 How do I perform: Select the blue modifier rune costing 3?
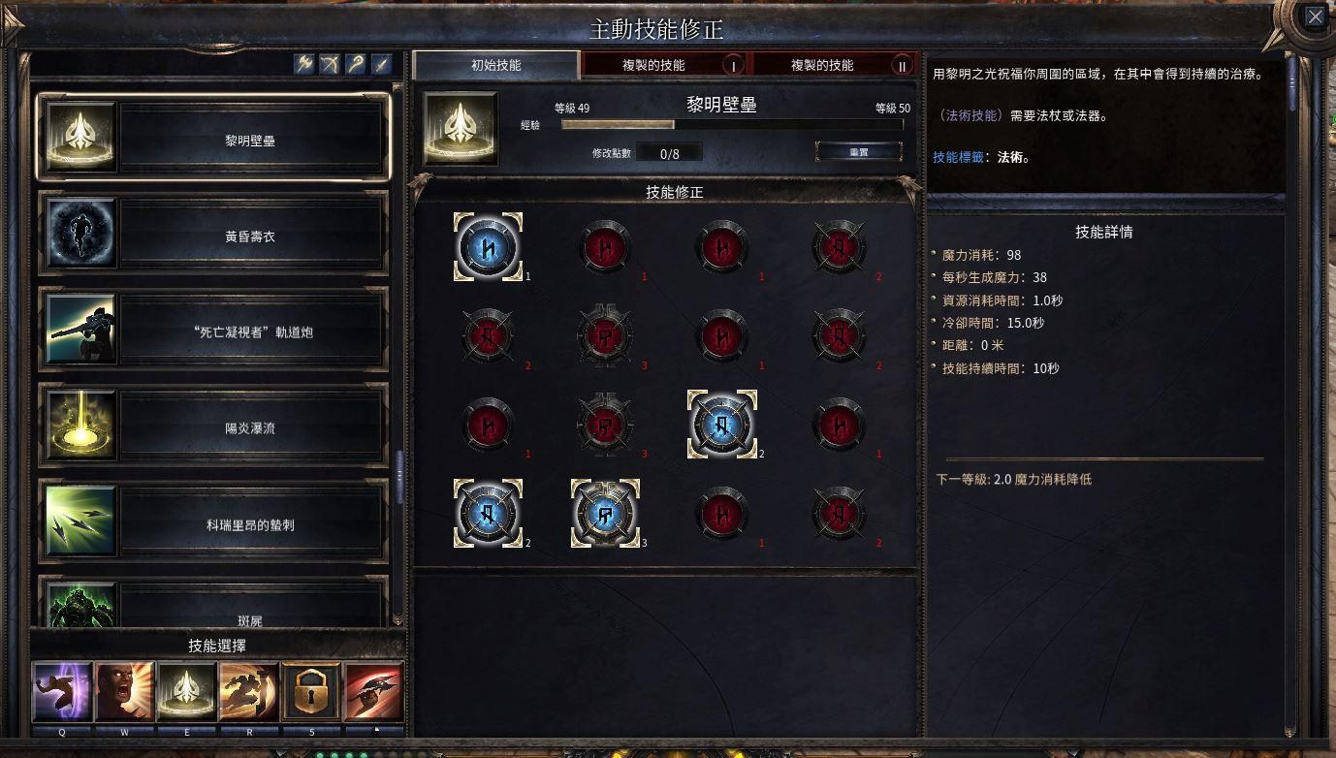(605, 513)
